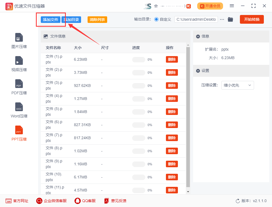Open the PDF压缩 tool
The height and width of the screenshot is (207, 272).
tap(19, 87)
